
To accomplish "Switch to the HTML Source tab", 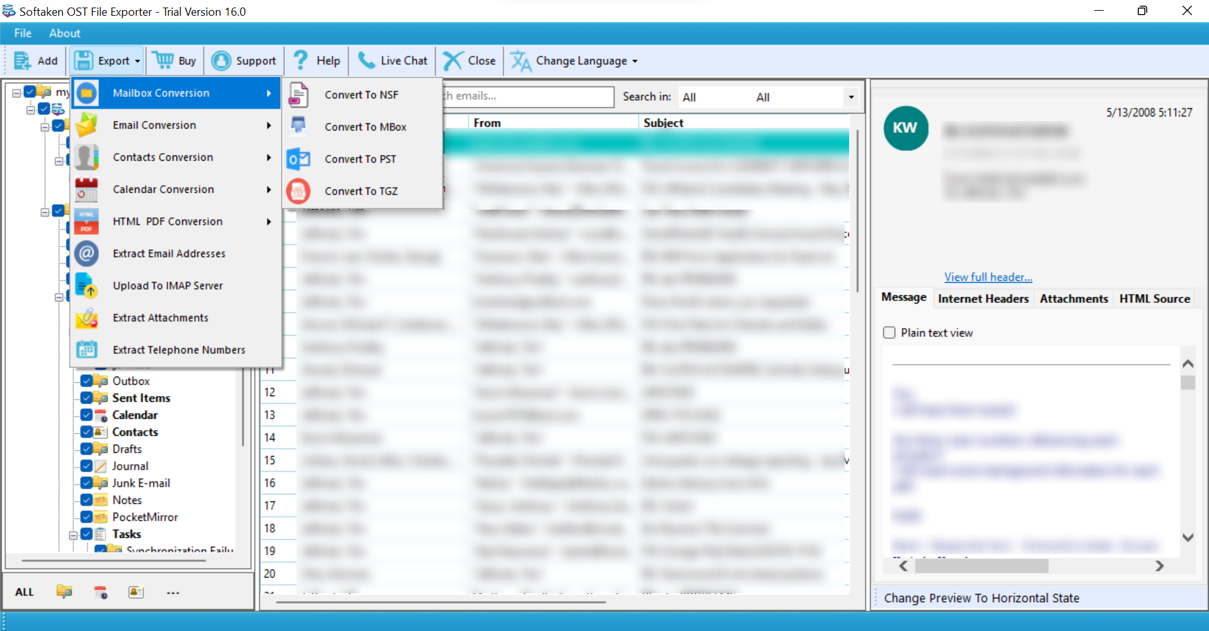I will (1154, 298).
